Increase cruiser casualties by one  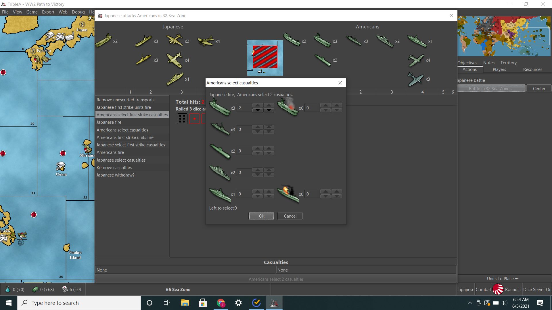point(258,170)
